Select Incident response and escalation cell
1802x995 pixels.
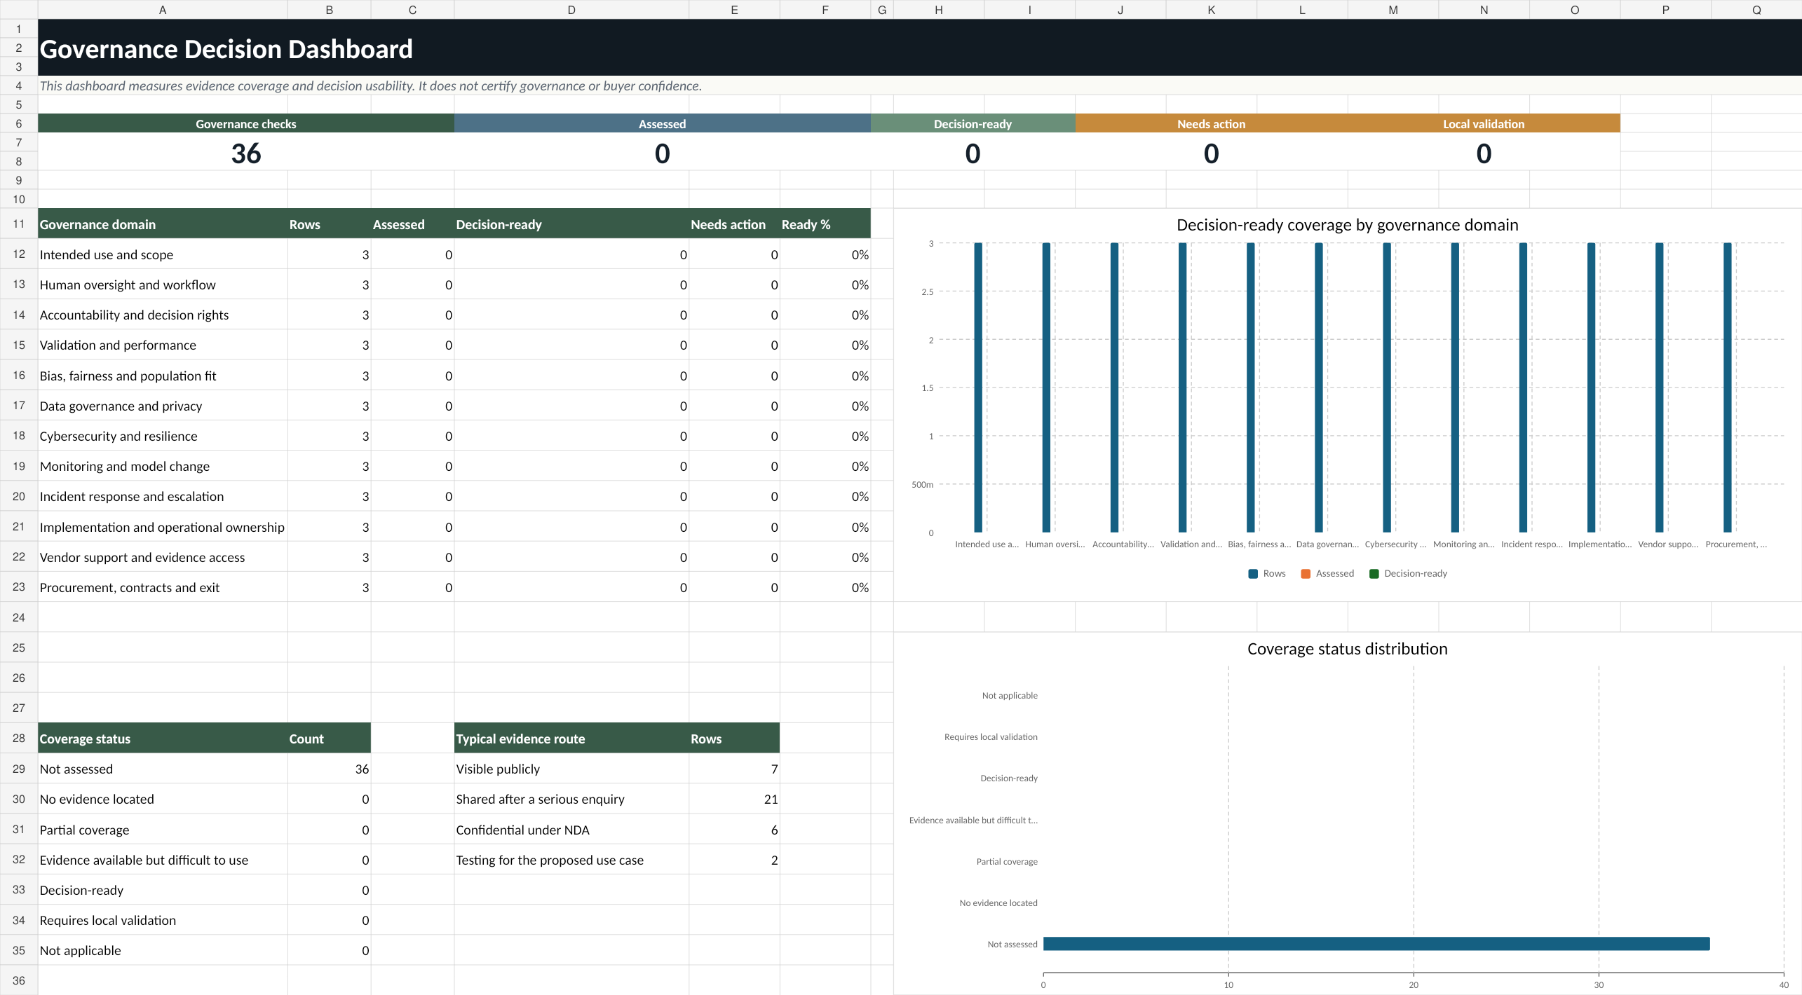tap(163, 496)
